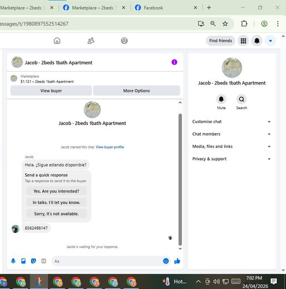
Task: Click right panel large profile picture
Action: (x=232, y=68)
